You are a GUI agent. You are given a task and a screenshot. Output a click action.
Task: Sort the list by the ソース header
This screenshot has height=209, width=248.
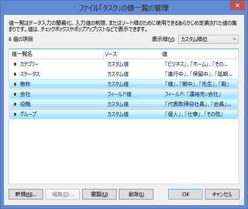[x=132, y=54]
